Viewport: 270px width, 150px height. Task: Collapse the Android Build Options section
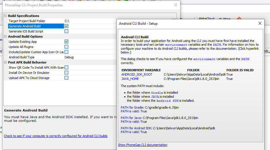(x=5, y=36)
